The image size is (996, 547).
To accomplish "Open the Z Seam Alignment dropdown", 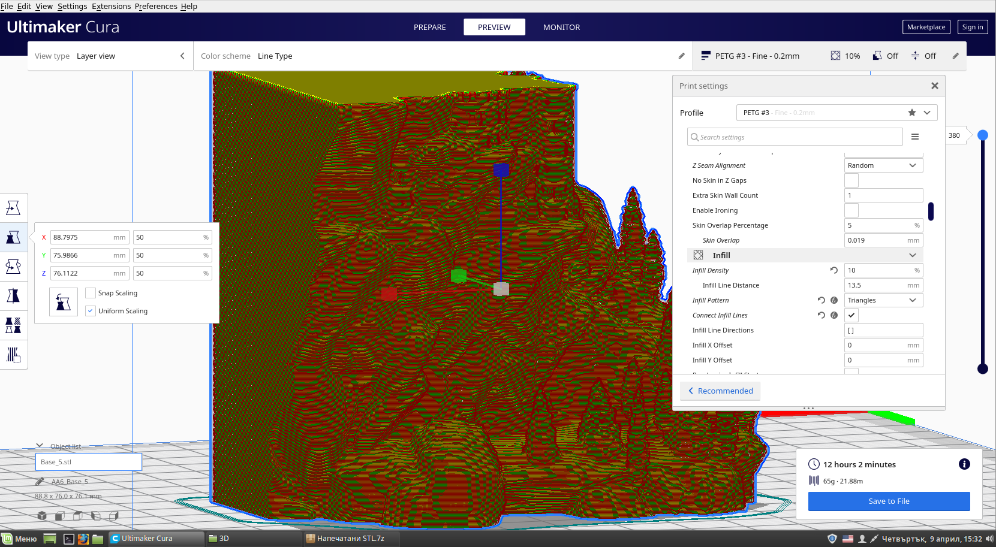I will tap(883, 165).
